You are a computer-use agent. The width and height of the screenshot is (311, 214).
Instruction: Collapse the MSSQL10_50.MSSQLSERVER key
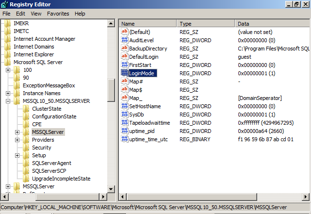coord(8,101)
